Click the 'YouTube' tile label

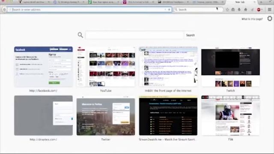[x=106, y=91]
